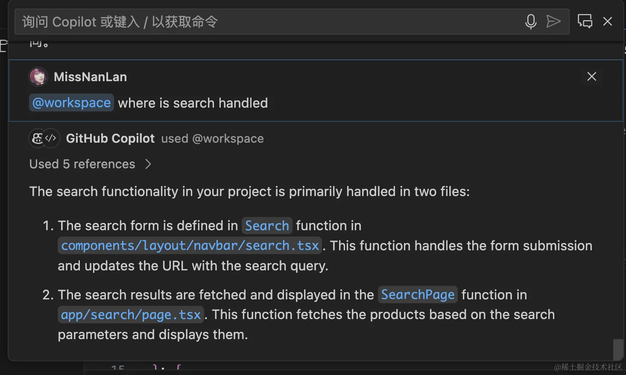Click the @workspace tag in the user message
626x375 pixels.
[x=71, y=103]
